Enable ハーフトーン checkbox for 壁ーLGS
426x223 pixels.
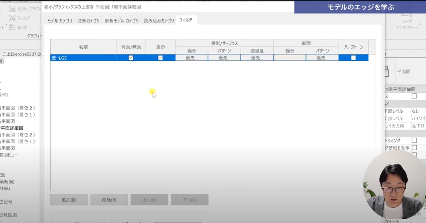(353, 58)
